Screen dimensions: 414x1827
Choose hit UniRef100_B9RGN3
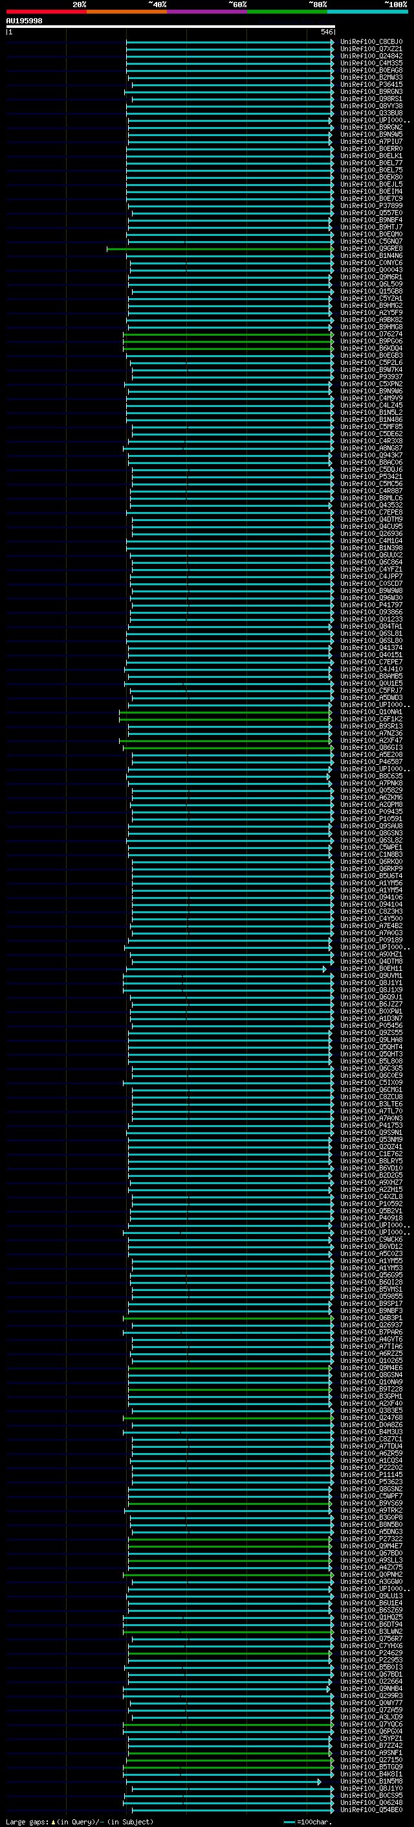click(371, 91)
